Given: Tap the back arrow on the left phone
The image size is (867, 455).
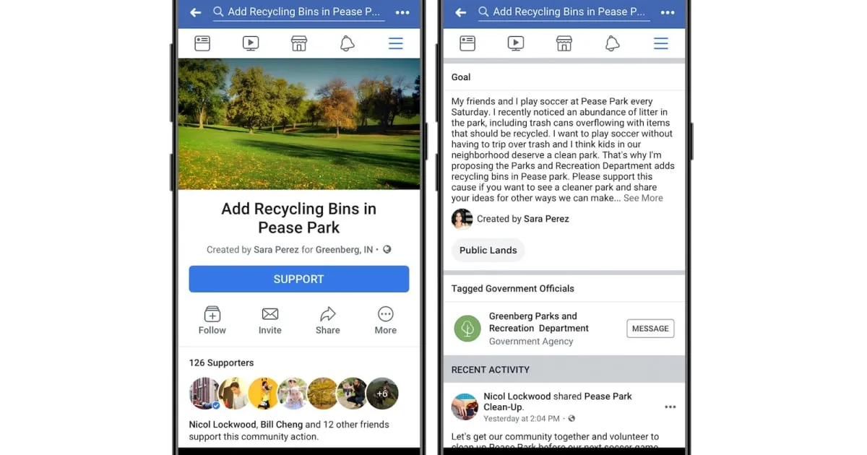Looking at the screenshot, I should (196, 12).
